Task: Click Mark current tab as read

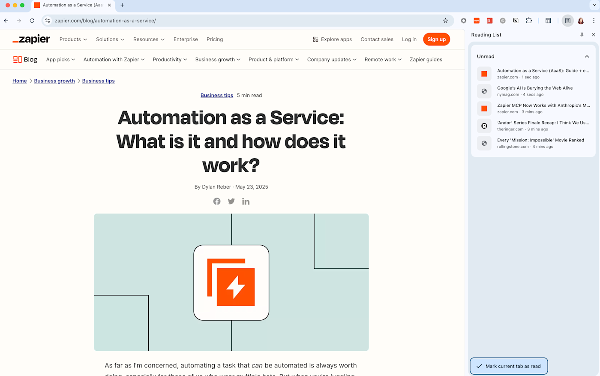Action: point(509,366)
